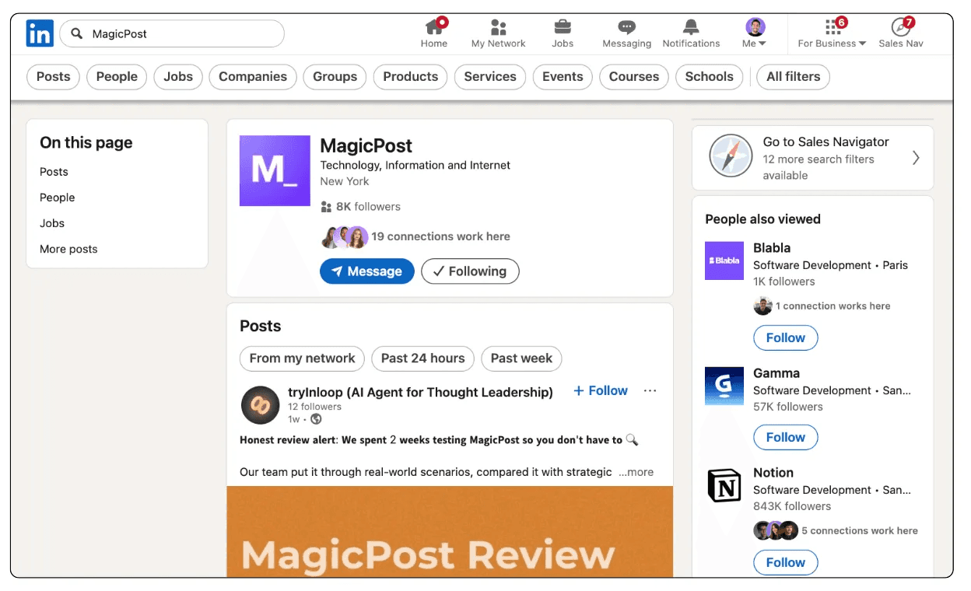Filter results by People
Screen dimensions: 971x591
coord(117,77)
